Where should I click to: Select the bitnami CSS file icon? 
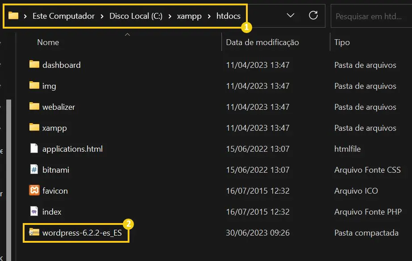click(x=34, y=170)
